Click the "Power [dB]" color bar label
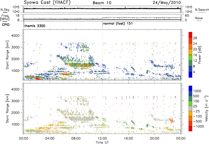Viewport: 209px width, 144px height. (200, 55)
